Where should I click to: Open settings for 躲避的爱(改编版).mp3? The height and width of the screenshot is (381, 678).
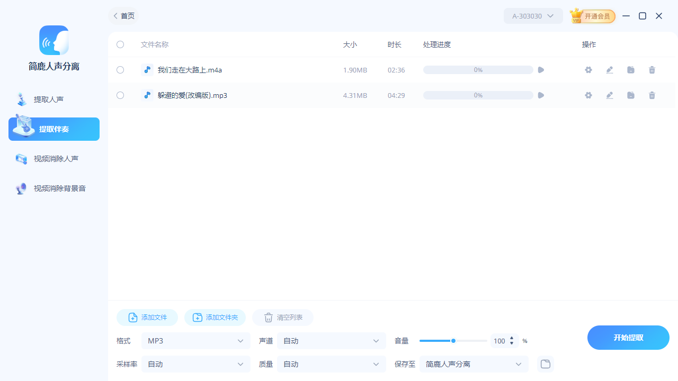pyautogui.click(x=588, y=95)
